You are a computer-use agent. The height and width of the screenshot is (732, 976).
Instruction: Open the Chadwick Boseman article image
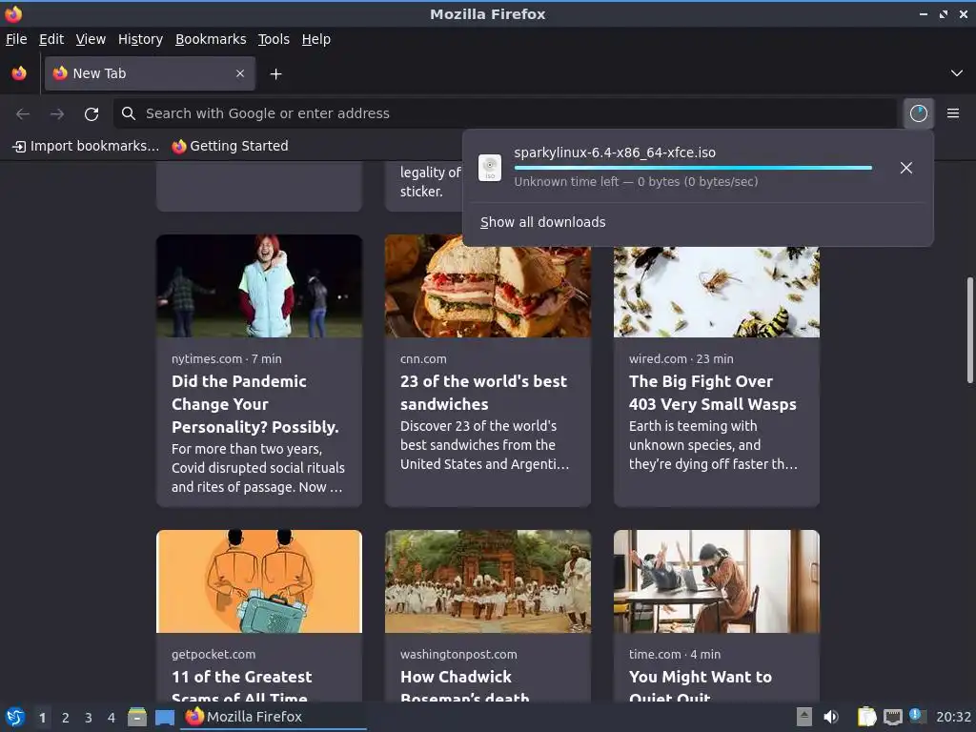tap(487, 581)
